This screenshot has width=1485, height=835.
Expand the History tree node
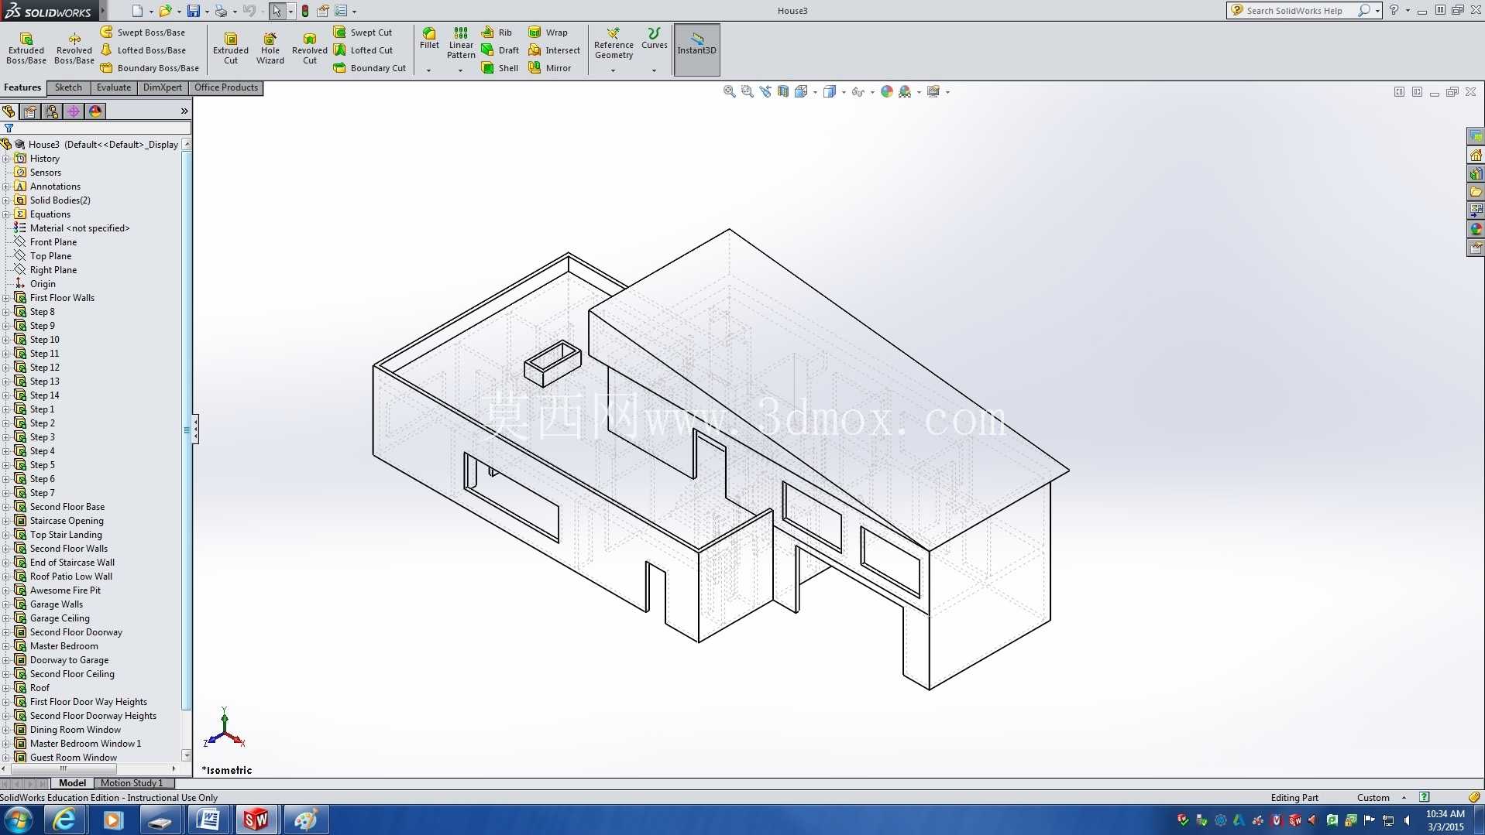coord(6,159)
